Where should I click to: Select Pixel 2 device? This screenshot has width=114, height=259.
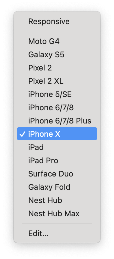point(57,68)
